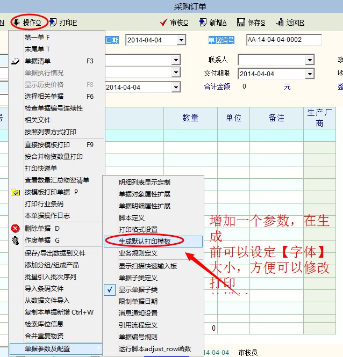Click the red X 删除单据 icon
The width and height of the screenshot is (343, 357).
[x=16, y=228]
